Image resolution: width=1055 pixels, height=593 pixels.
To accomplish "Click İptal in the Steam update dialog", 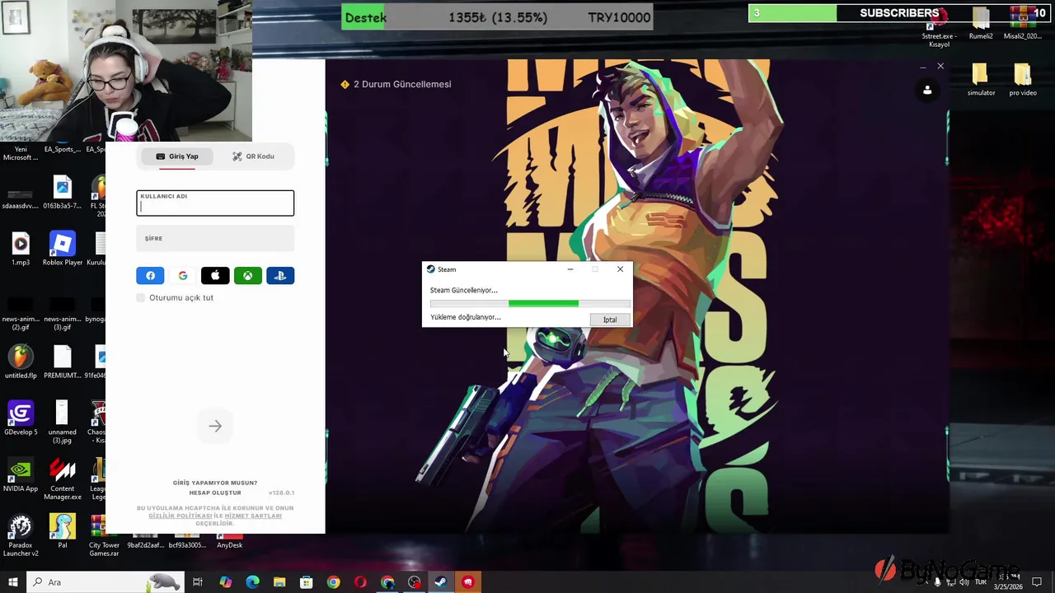I will (610, 320).
